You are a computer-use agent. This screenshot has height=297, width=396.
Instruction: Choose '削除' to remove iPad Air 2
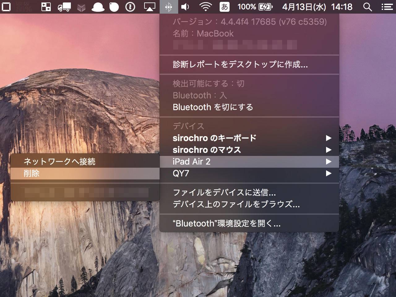coord(32,174)
